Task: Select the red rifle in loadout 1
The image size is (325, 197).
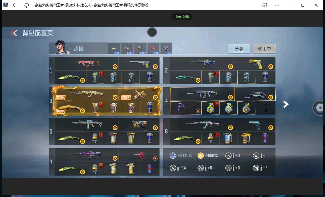Action: tap(87, 63)
